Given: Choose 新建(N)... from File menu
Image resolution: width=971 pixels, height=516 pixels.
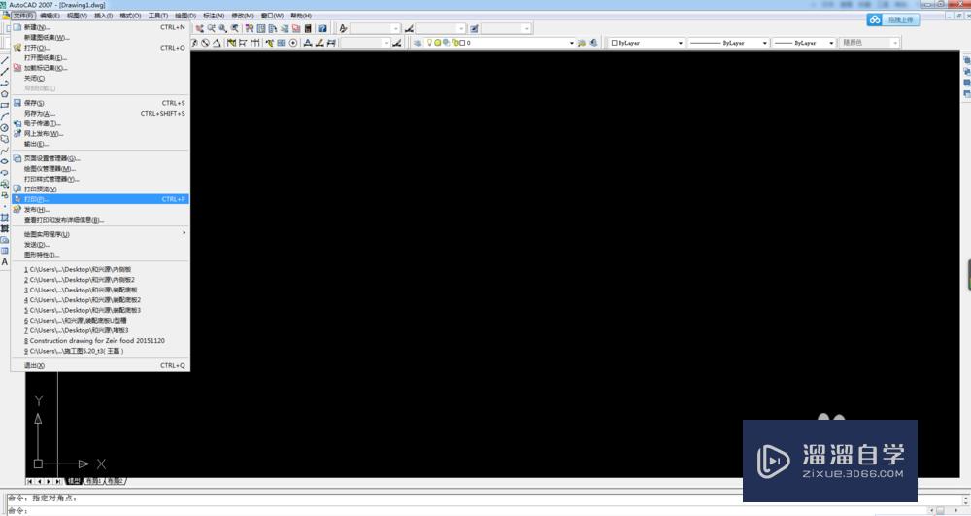Looking at the screenshot, I should 100,27.
